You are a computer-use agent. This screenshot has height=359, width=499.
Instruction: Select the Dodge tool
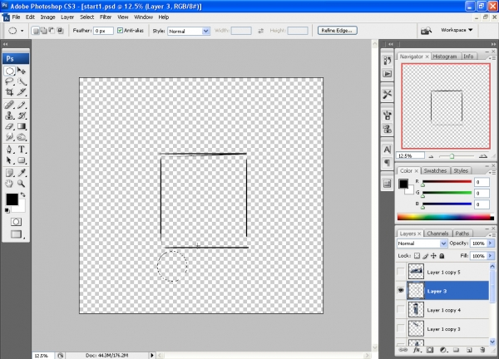pyautogui.click(x=22, y=137)
